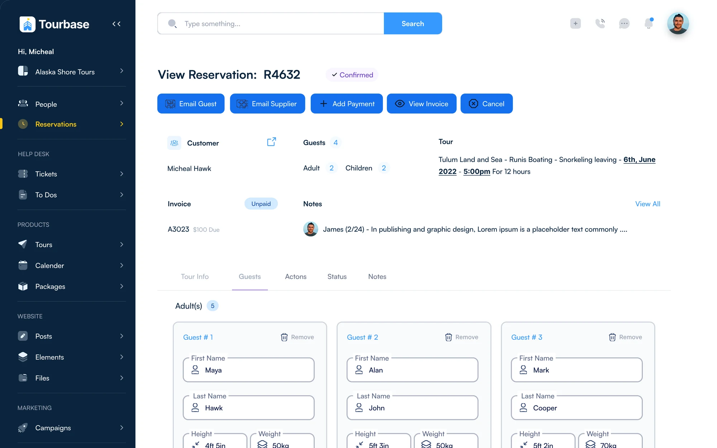This screenshot has height=448, width=717.
Task: Click the Cancel reservation button
Action: point(486,104)
